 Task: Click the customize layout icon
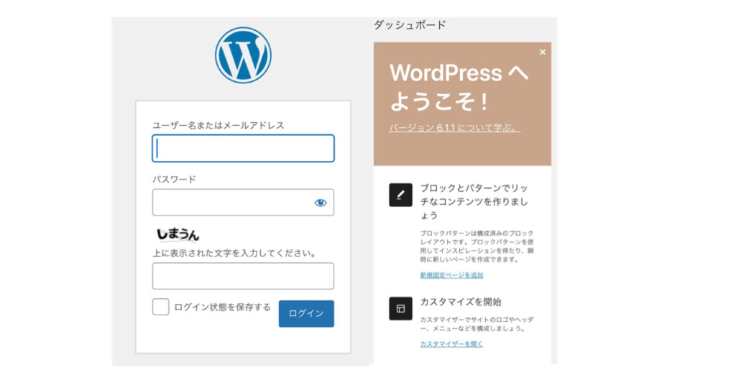tap(400, 308)
